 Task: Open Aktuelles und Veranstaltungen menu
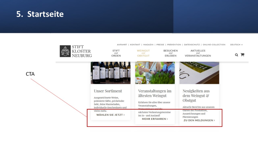coord(198,53)
